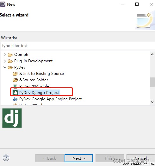This screenshot has height=166, width=155.
Task: Click the small Django dj icon
Action: [x=15, y=93]
